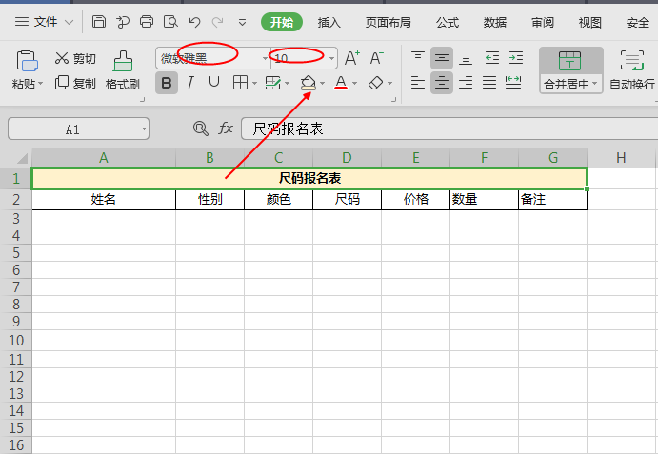Align text center horizontally

coord(442,83)
